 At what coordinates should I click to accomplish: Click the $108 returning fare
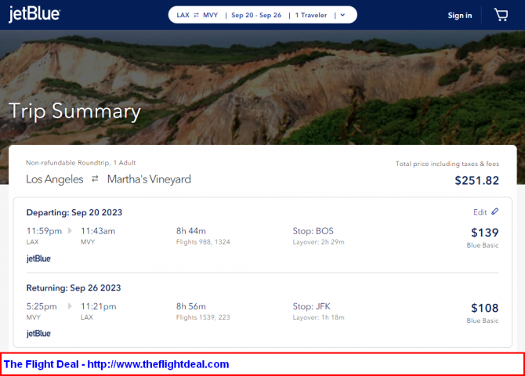coord(485,308)
